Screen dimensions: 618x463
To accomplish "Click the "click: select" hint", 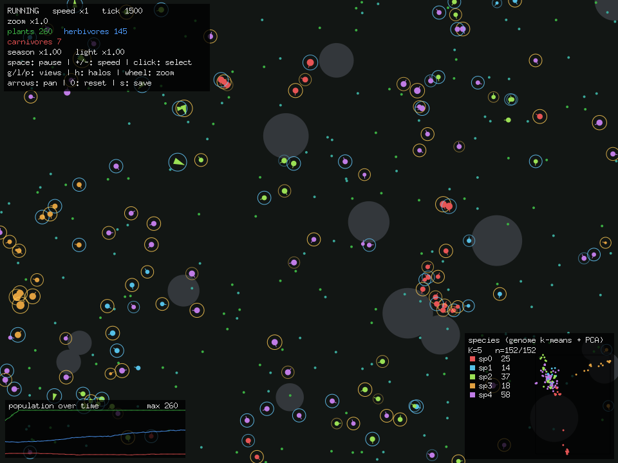I will pyautogui.click(x=162, y=62).
